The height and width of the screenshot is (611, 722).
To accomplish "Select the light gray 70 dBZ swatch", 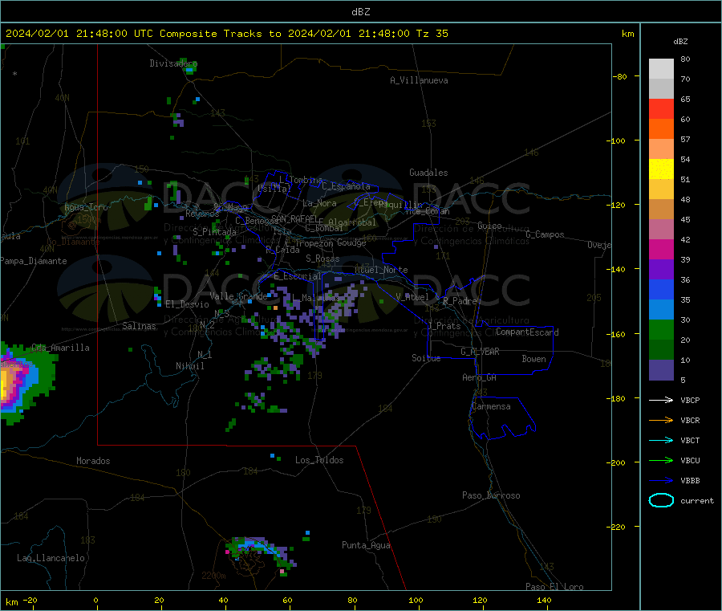I will click(x=661, y=69).
